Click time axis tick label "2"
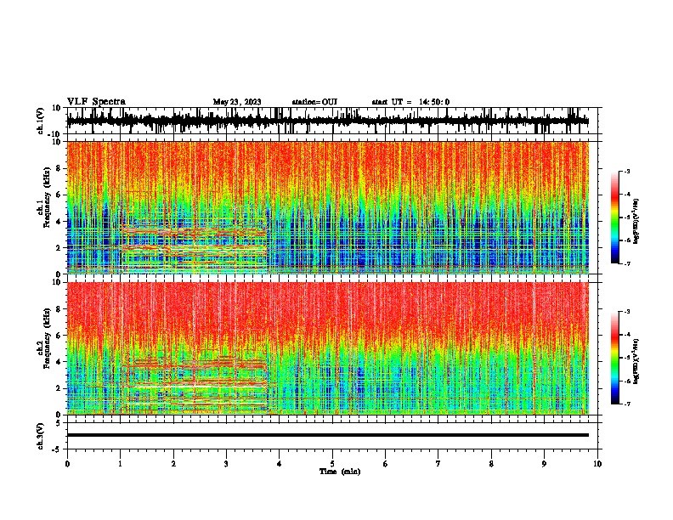Viewport: 673px width, 520px height. (173, 464)
